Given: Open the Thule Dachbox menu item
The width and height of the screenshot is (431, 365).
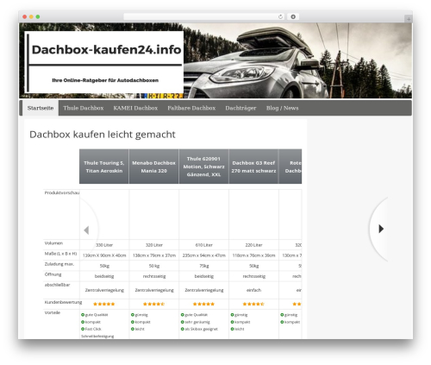Looking at the screenshot, I should pos(84,108).
